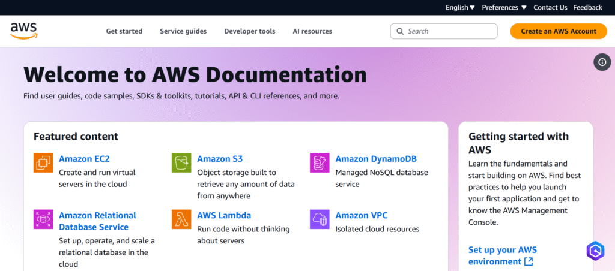This screenshot has width=615, height=271.
Task: Open the Service guides menu
Action: [183, 31]
